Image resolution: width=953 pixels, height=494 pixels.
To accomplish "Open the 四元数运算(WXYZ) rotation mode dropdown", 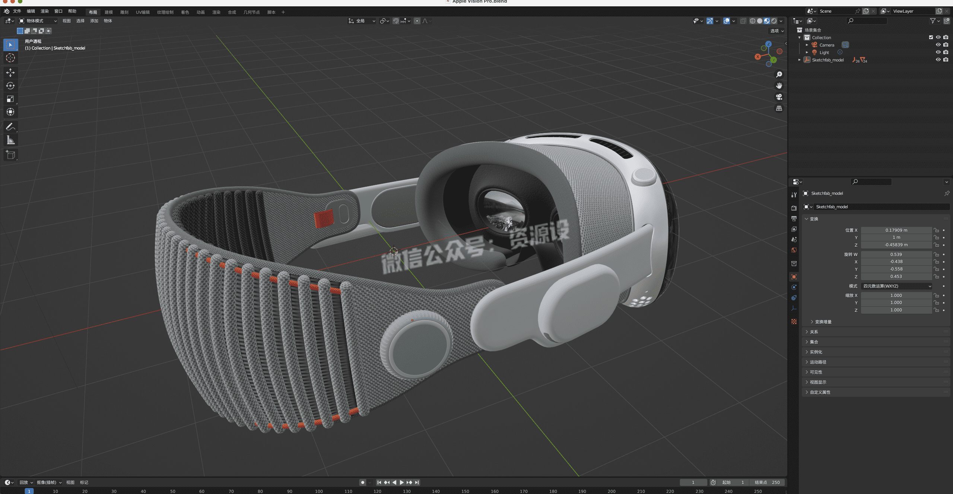I will click(x=897, y=286).
